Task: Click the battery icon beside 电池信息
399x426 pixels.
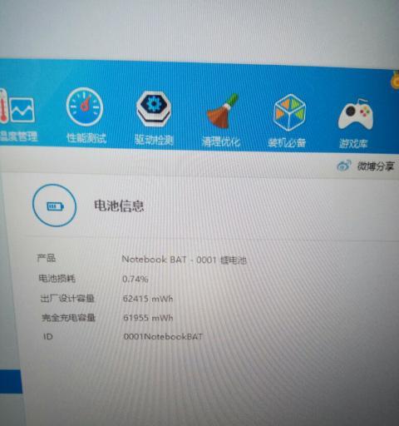Action: click(x=55, y=206)
